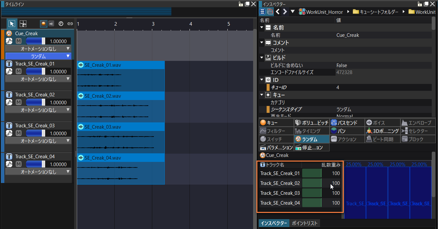Click the arrow-right follow playback icon

(51, 24)
